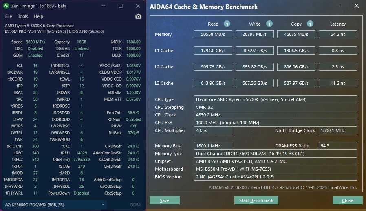Click the FCLK value 1800.00
This screenshot has height=211, width=366.
coord(133,48)
